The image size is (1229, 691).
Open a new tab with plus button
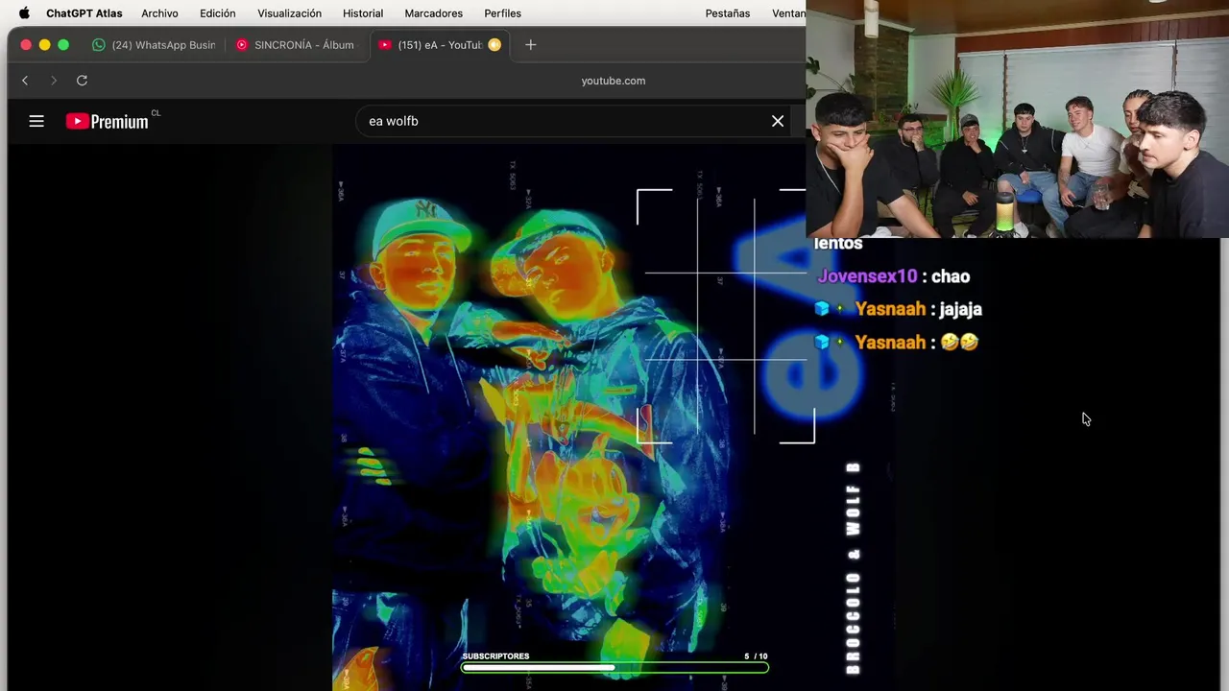coord(530,45)
